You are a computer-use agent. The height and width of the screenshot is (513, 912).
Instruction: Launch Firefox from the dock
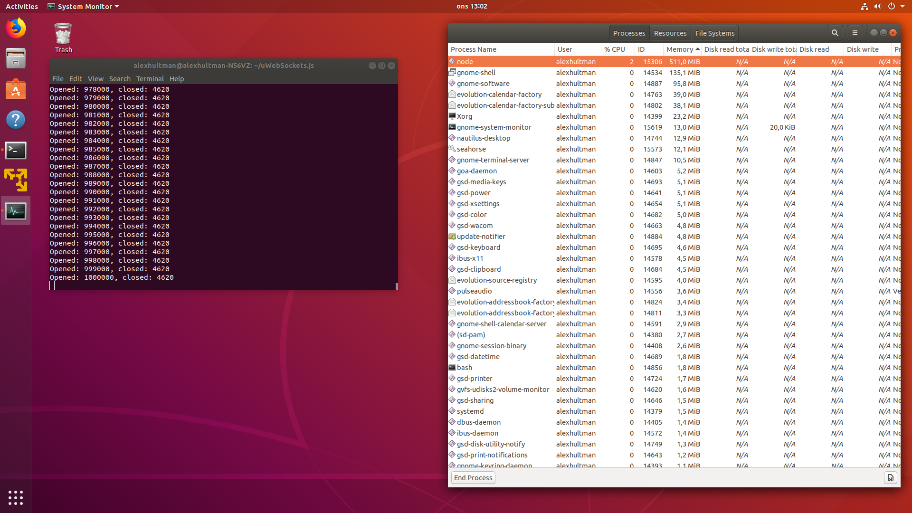16,28
